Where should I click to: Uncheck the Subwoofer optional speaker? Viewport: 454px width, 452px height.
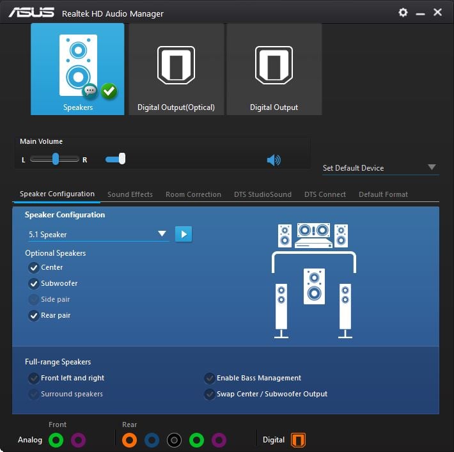coord(34,283)
